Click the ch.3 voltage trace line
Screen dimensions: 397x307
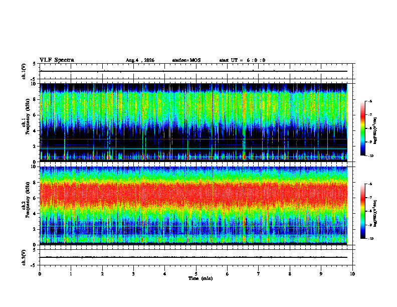193,257
